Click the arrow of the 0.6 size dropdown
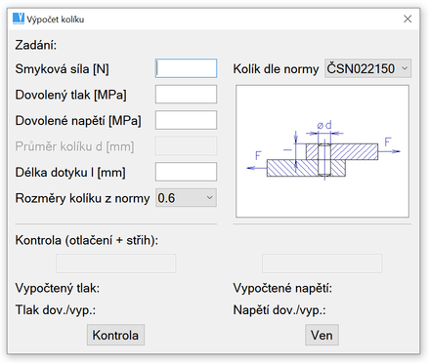 [210, 198]
